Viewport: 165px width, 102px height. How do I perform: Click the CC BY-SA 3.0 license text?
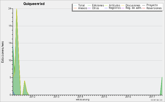point(156,100)
